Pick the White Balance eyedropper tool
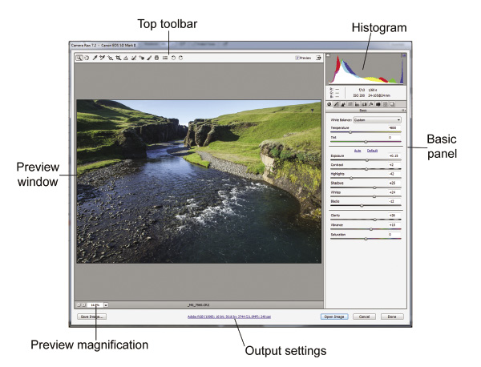Viewport: 481px width, 367px height. pyautogui.click(x=95, y=58)
